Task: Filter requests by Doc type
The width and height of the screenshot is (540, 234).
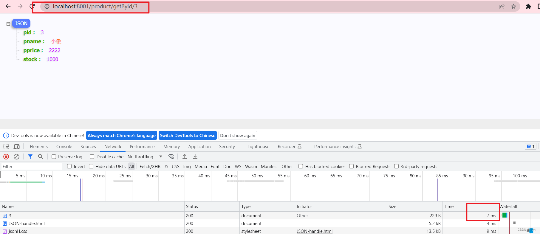Action: 227,167
